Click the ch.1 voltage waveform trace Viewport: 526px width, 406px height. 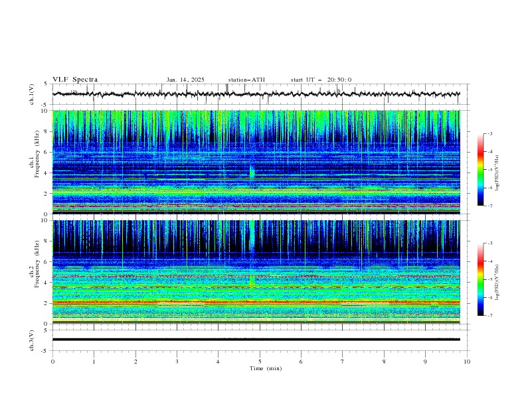coord(256,94)
